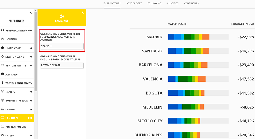Open Traffic preferences

17,92
